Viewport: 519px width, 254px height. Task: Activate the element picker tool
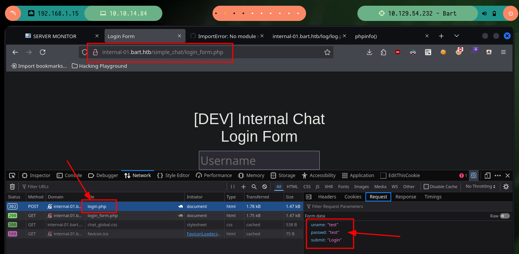[12, 176]
